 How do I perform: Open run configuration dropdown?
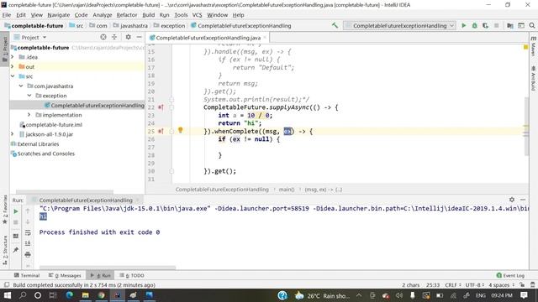point(399,26)
